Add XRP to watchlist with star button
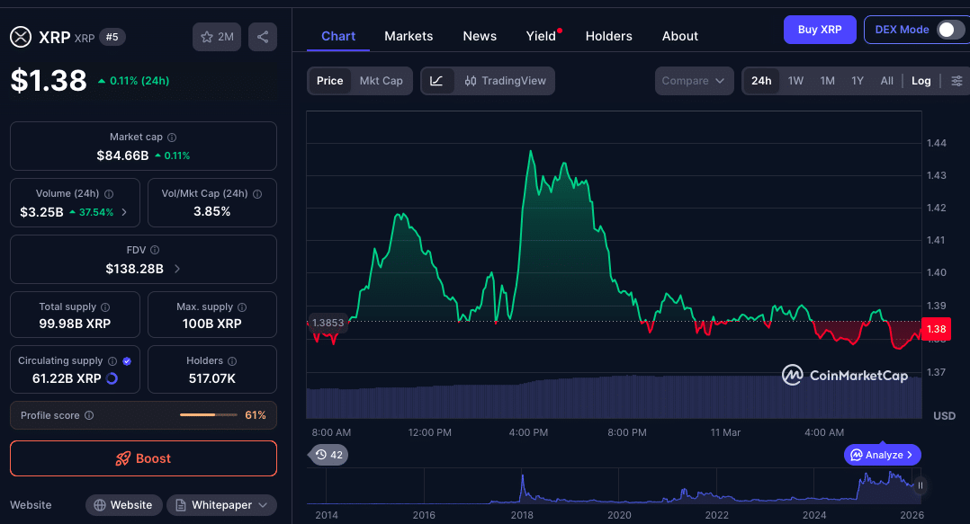Viewport: 970px width, 524px height. [217, 37]
